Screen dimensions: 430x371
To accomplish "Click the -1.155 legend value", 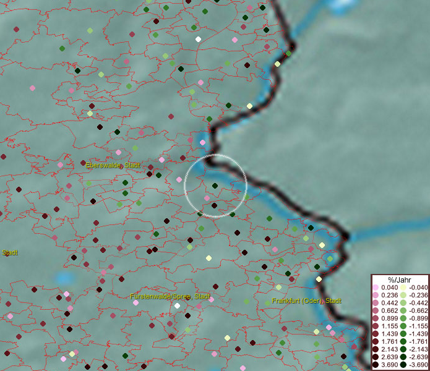I will 418,326.
